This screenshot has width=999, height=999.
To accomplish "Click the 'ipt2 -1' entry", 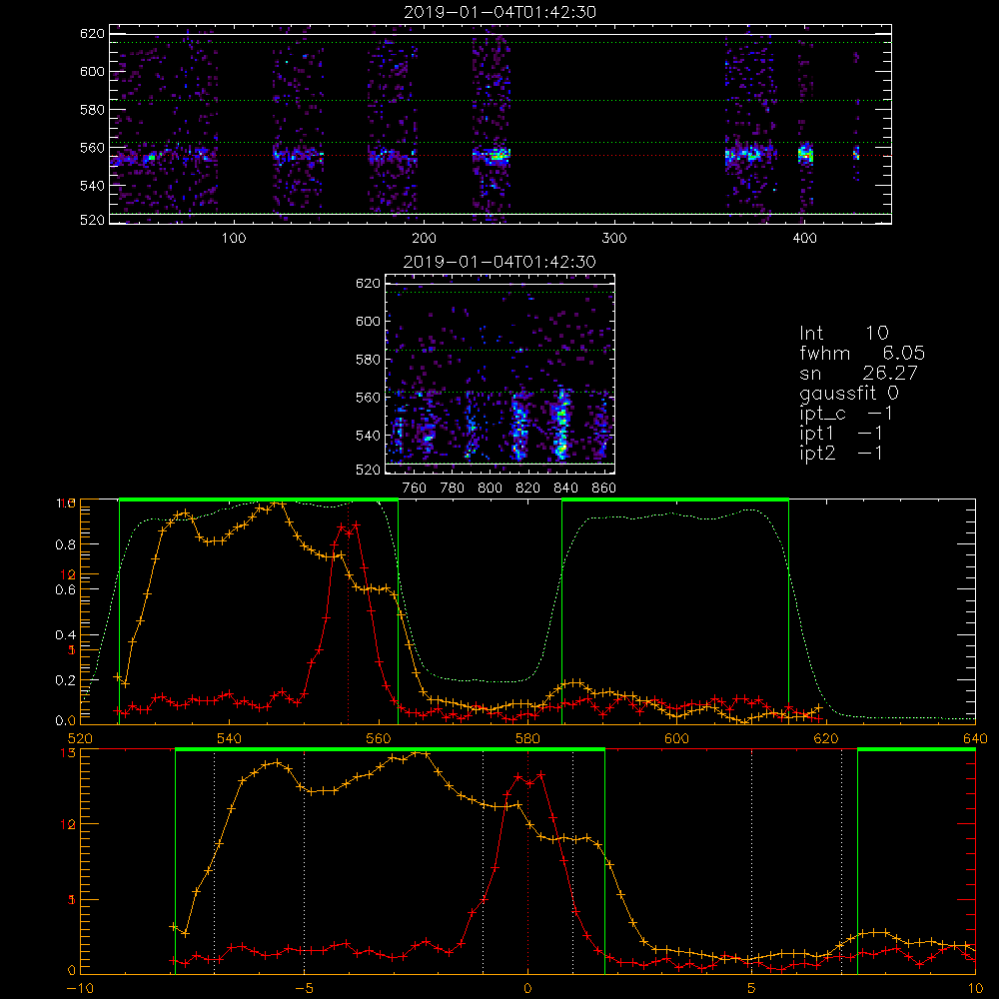I will [x=840, y=453].
